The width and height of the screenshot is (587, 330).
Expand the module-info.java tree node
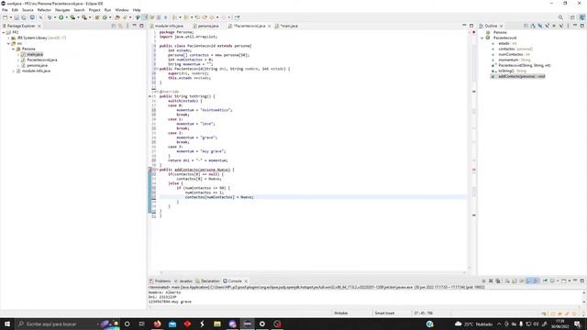pos(14,71)
